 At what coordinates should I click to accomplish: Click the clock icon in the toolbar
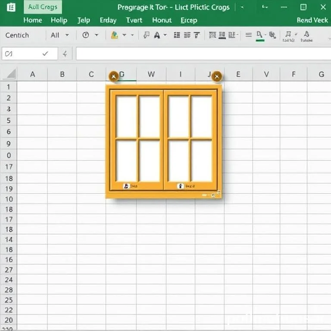coord(85,35)
